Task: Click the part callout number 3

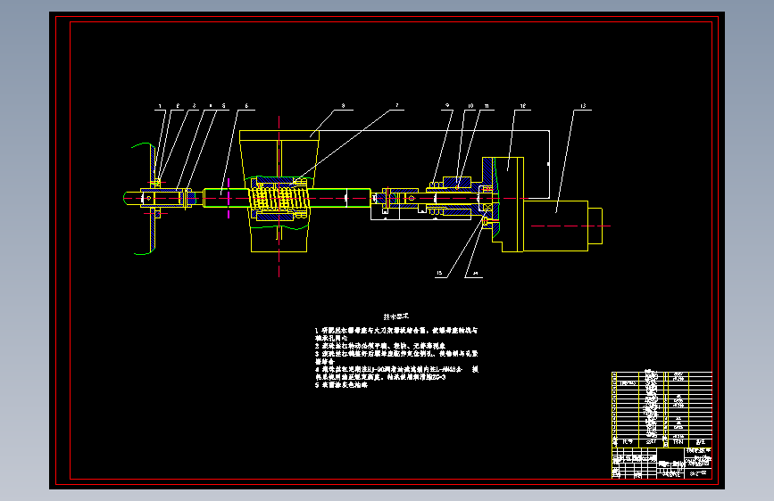Action: point(194,106)
